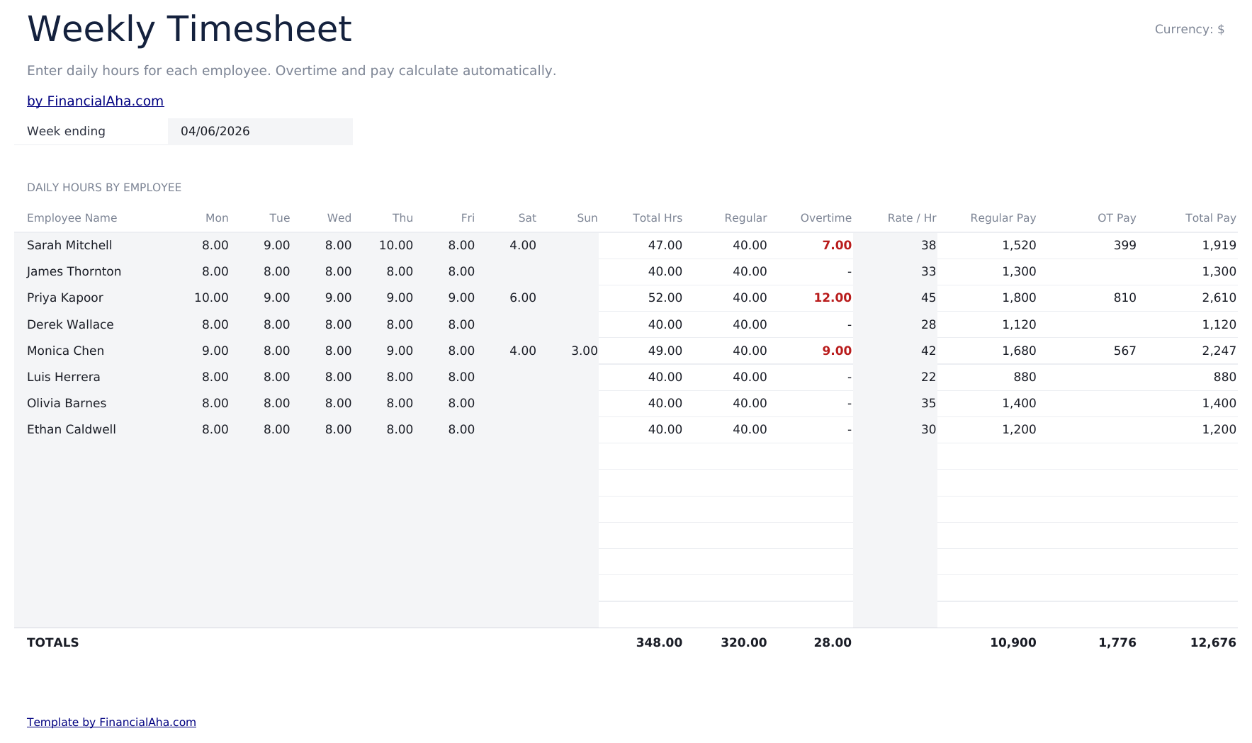Select the total overtime hours 28.00
This screenshot has width=1252, height=743.
click(833, 642)
